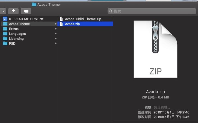Select the PSD folder
Screen dimensions: 198x123
coord(29,44)
